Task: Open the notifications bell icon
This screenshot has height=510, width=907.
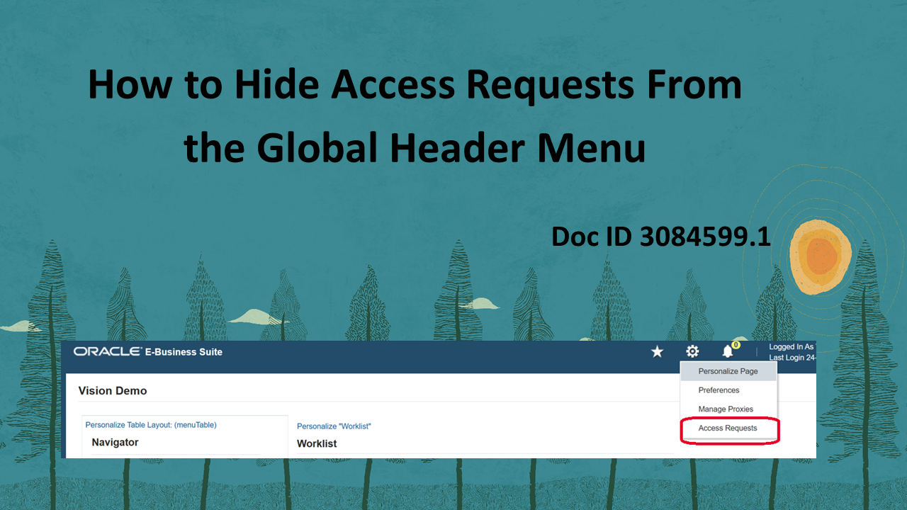Action: [x=728, y=352]
